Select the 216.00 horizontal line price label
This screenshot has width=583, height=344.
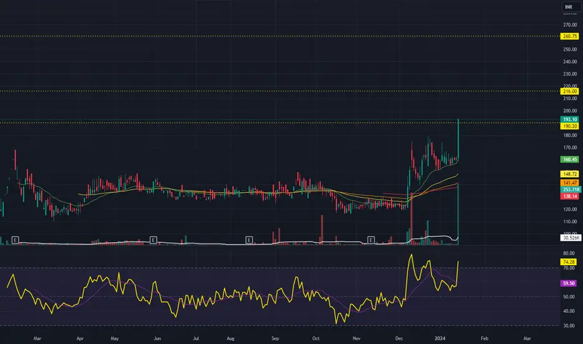tap(570, 91)
